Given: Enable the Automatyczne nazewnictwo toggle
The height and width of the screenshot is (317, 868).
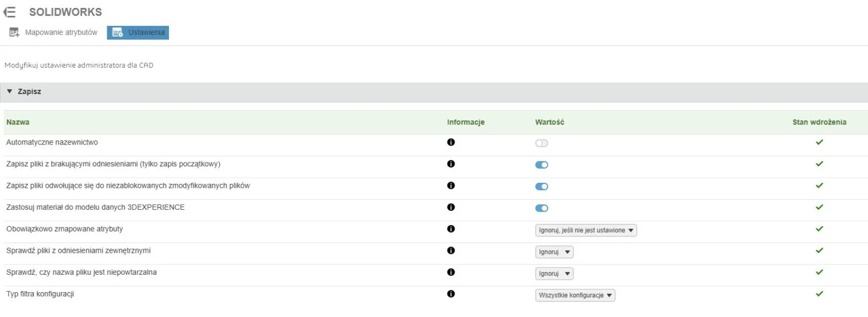Looking at the screenshot, I should point(542,143).
